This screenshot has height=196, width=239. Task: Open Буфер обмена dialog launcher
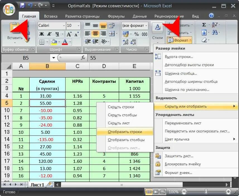32,49
